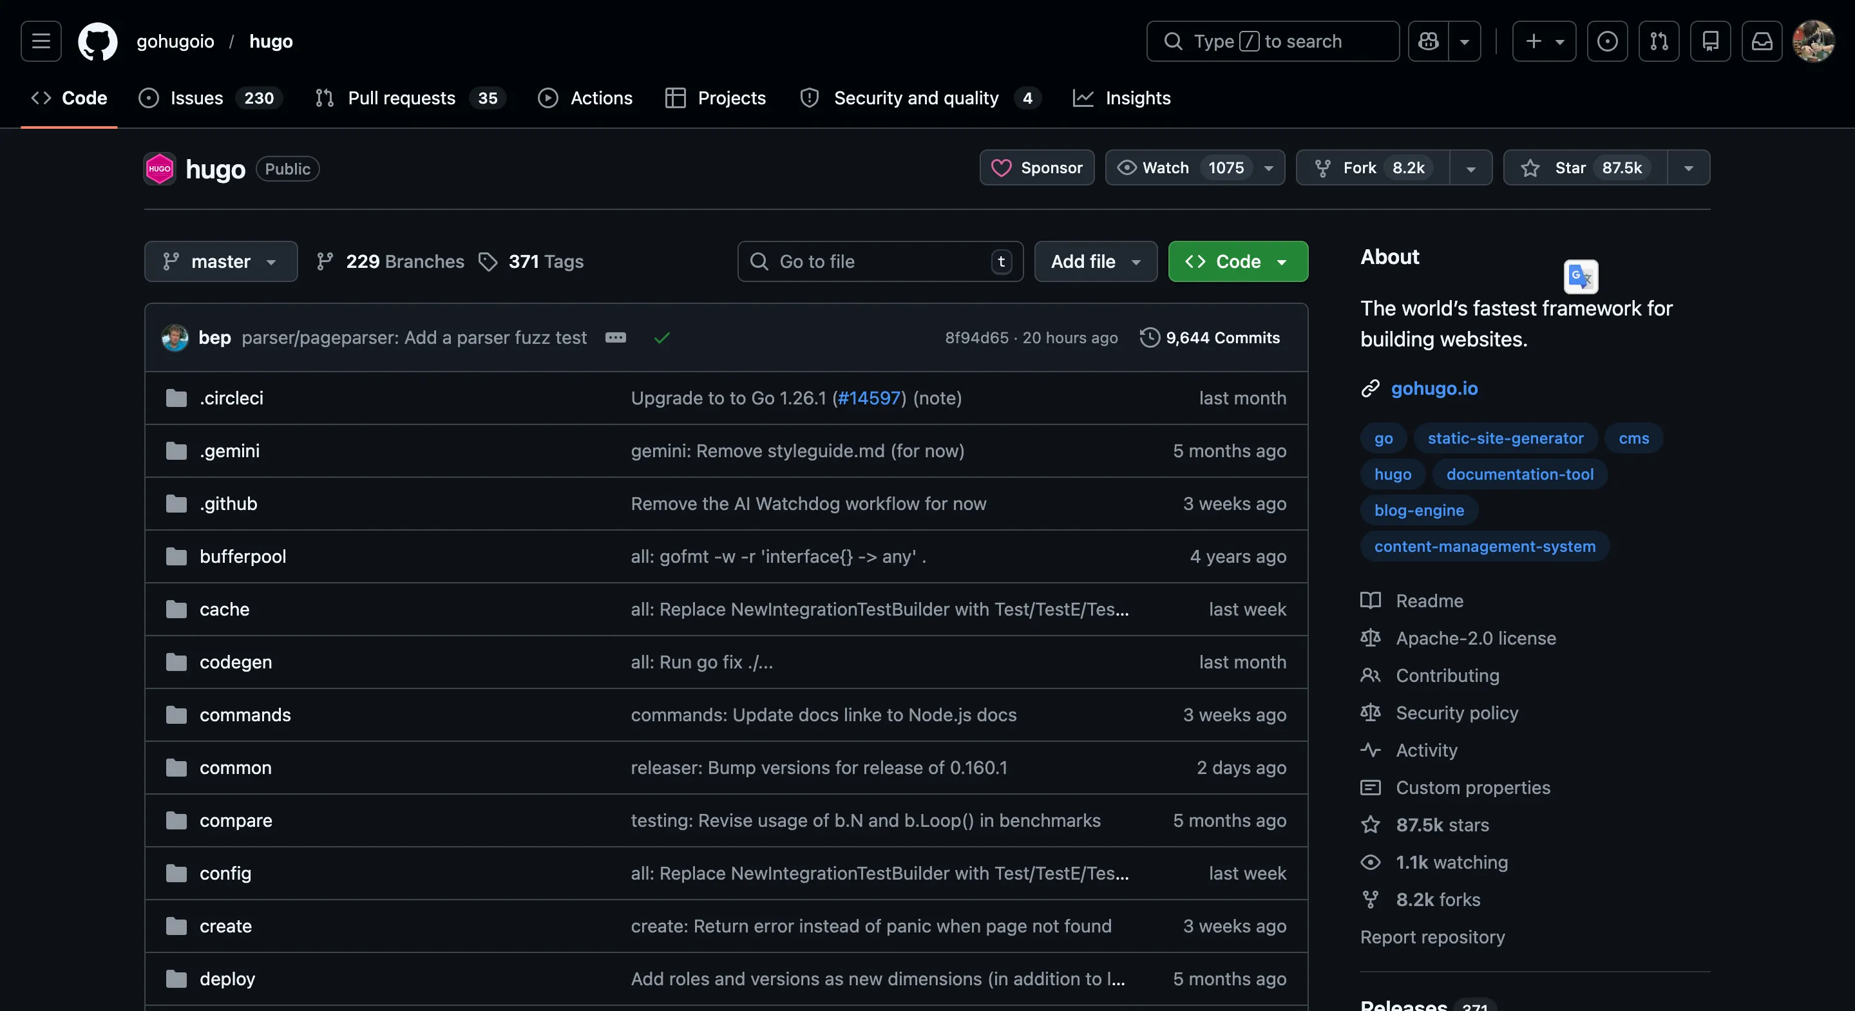Open the commands folder

click(x=245, y=715)
